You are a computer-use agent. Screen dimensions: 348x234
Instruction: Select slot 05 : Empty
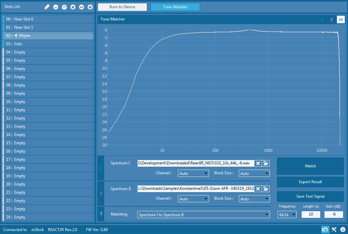pos(48,60)
